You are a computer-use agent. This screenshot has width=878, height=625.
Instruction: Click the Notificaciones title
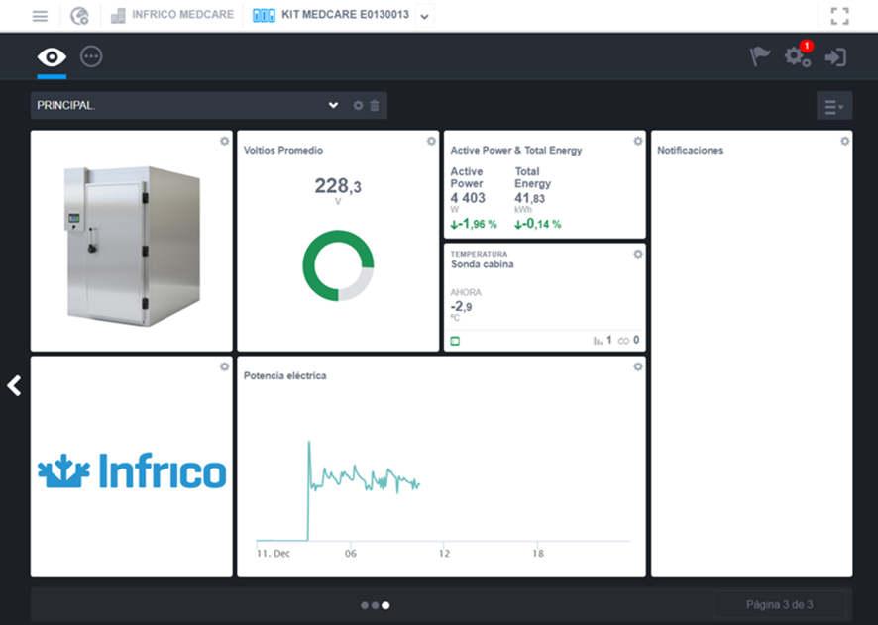click(x=691, y=150)
